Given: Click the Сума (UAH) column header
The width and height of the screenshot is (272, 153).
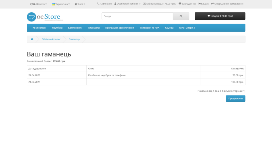Looking at the screenshot, I should click(223, 69).
